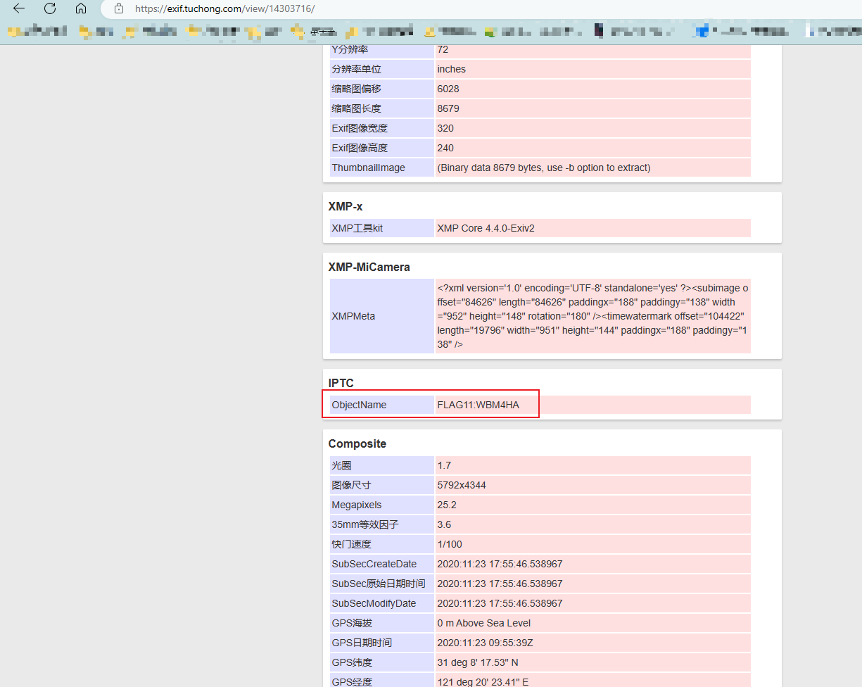
Task: Click the SubSecCreateDate label
Action: pos(374,564)
